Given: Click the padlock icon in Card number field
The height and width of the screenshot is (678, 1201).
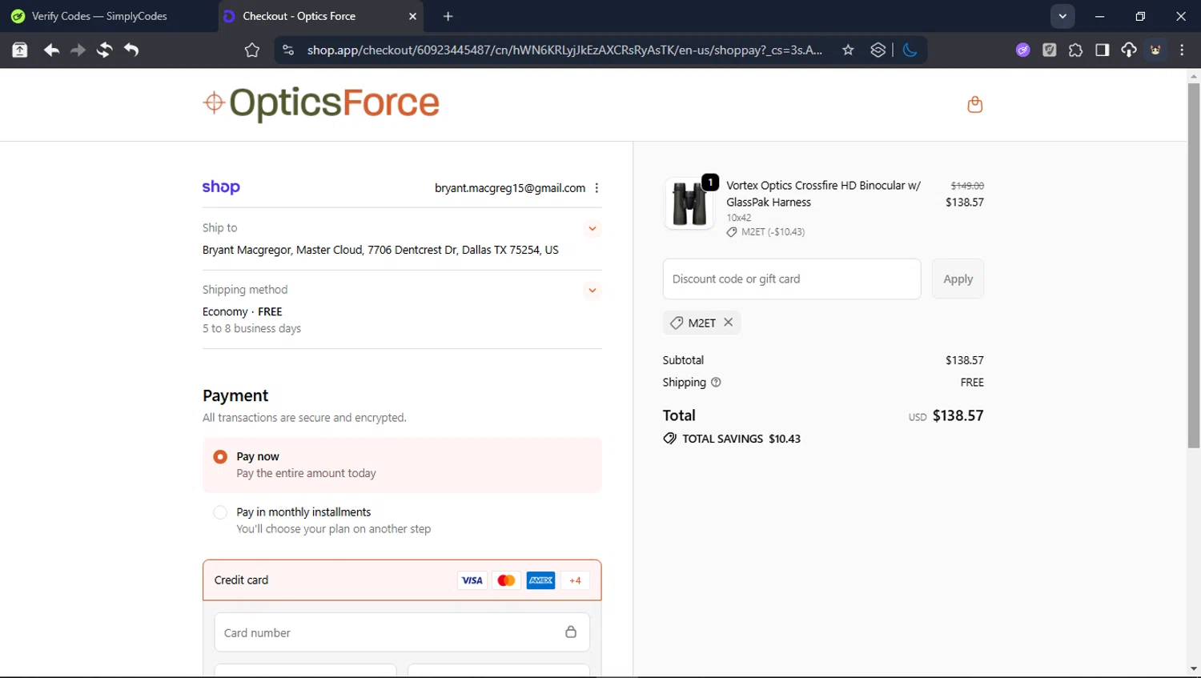Looking at the screenshot, I should tap(571, 632).
